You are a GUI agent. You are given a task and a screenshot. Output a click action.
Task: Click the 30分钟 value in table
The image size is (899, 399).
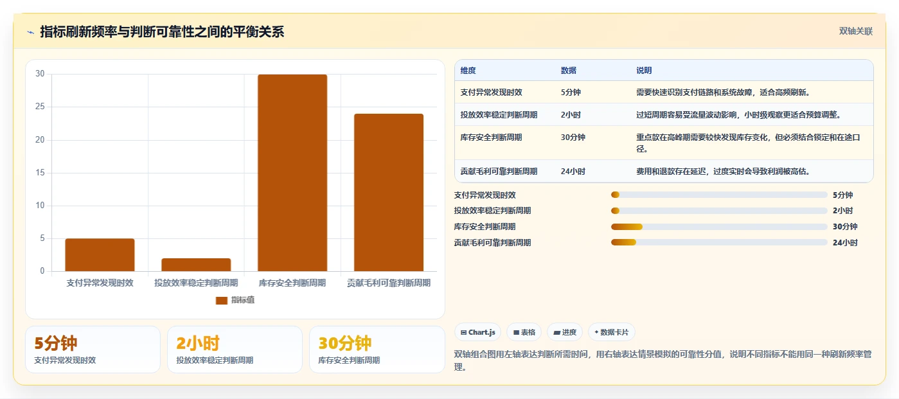tap(573, 137)
